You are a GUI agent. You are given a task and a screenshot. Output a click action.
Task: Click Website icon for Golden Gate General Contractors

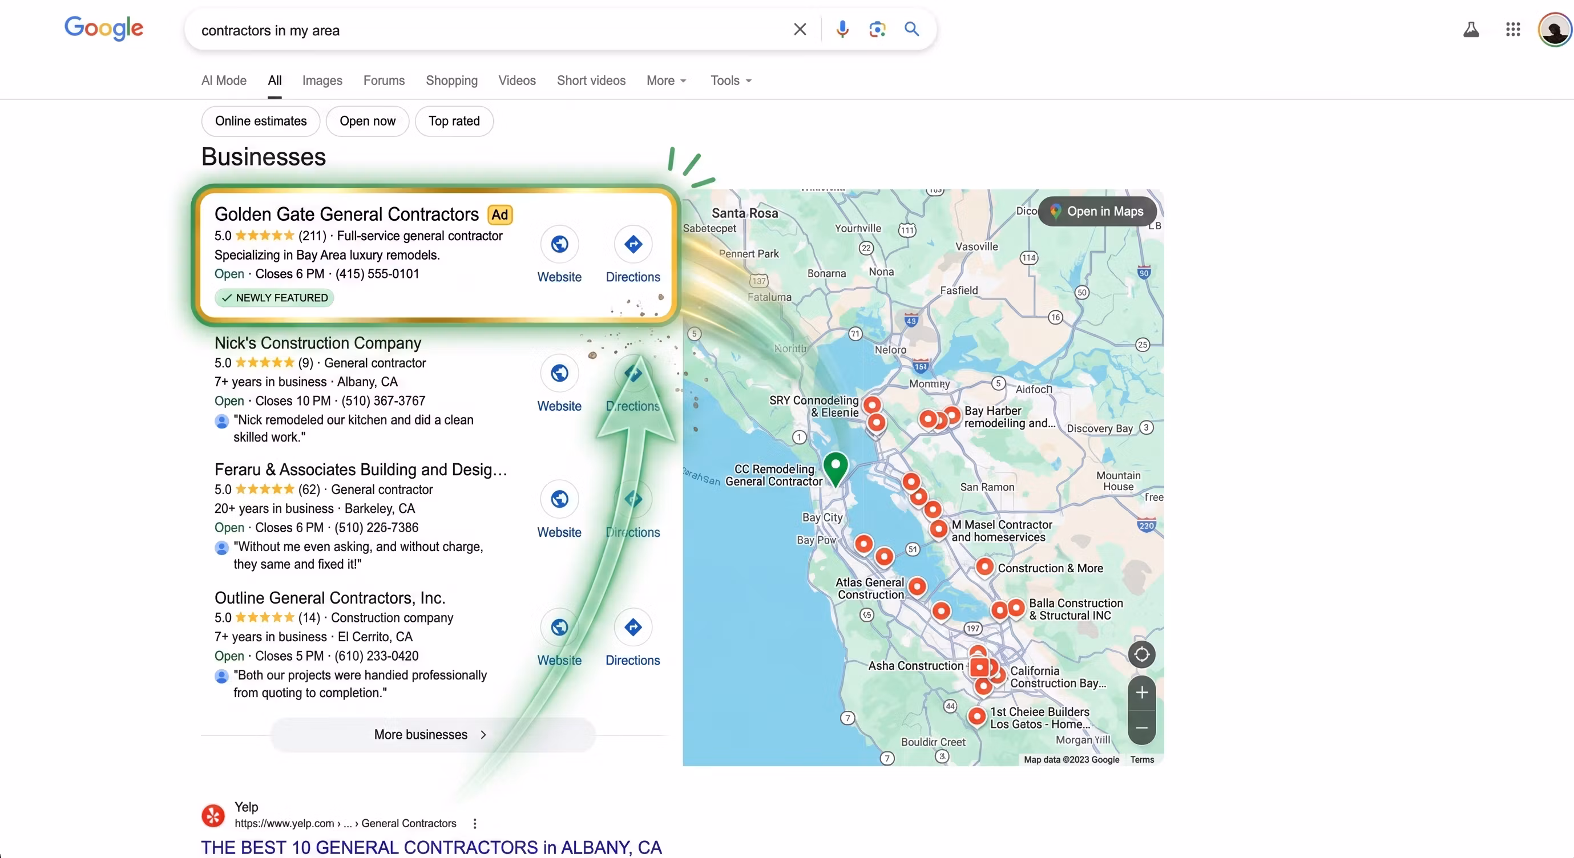point(559,244)
